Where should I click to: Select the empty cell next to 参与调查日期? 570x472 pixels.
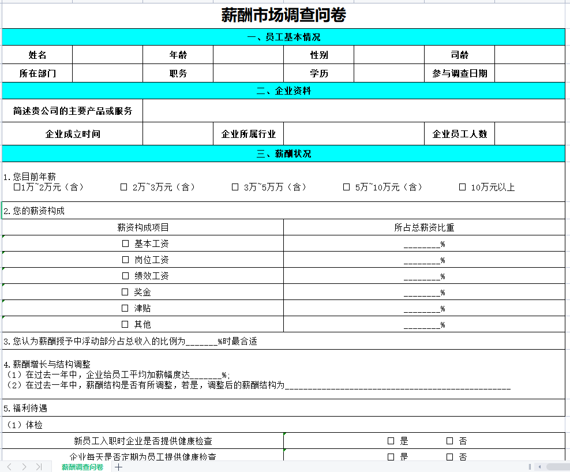530,73
